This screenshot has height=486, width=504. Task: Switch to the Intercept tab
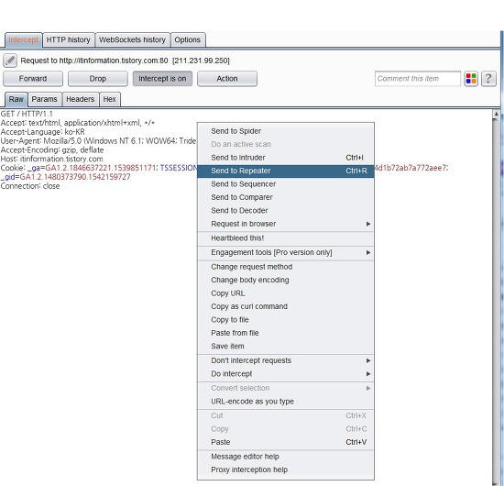(x=24, y=39)
